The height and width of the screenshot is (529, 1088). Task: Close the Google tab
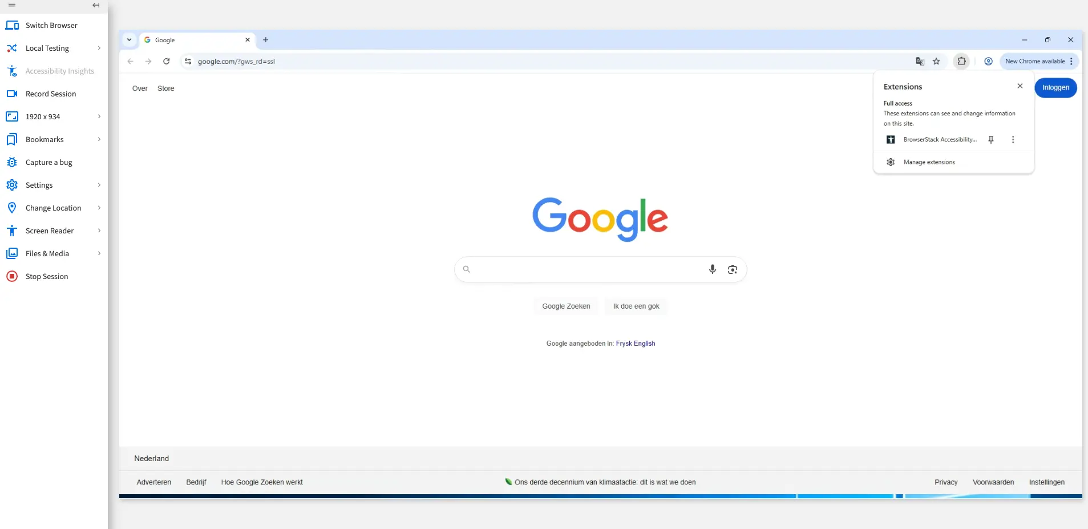point(248,40)
